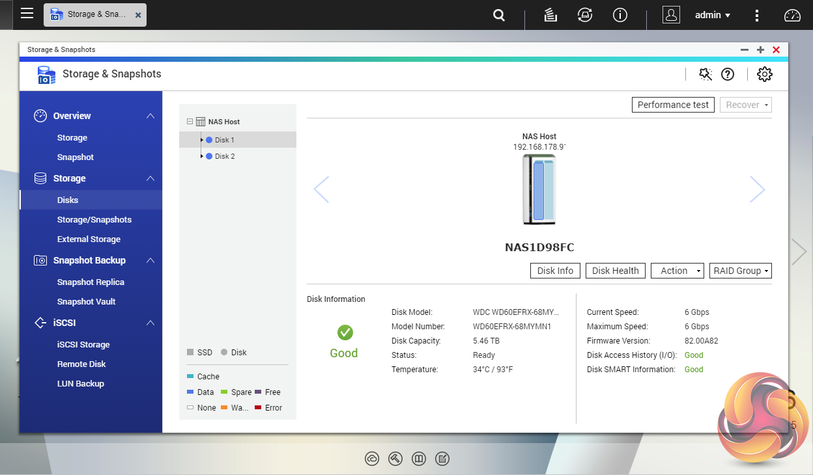
Task: Open the desktop manual book dock icon
Action: (419, 459)
